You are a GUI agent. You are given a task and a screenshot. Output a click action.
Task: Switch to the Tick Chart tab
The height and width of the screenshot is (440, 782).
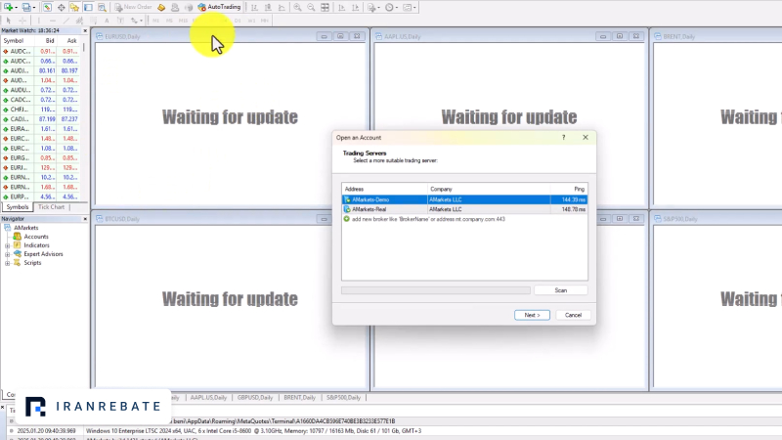click(51, 207)
